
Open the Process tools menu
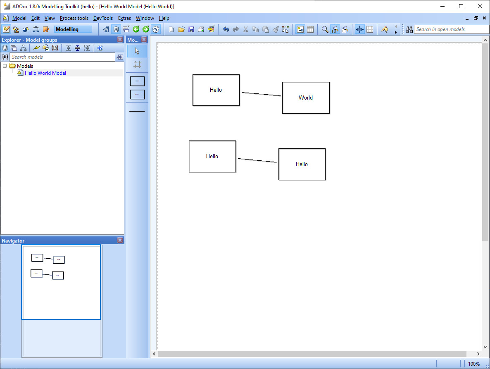74,18
